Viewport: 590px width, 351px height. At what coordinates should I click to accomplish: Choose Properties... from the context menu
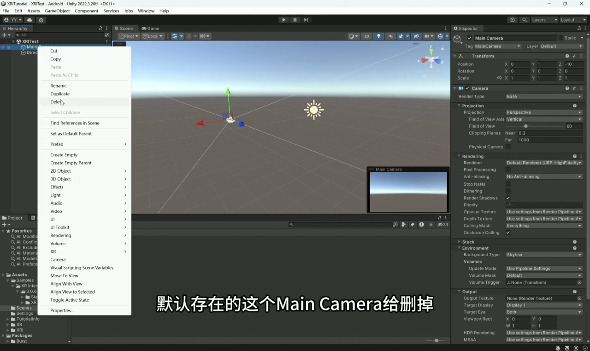pos(85,310)
